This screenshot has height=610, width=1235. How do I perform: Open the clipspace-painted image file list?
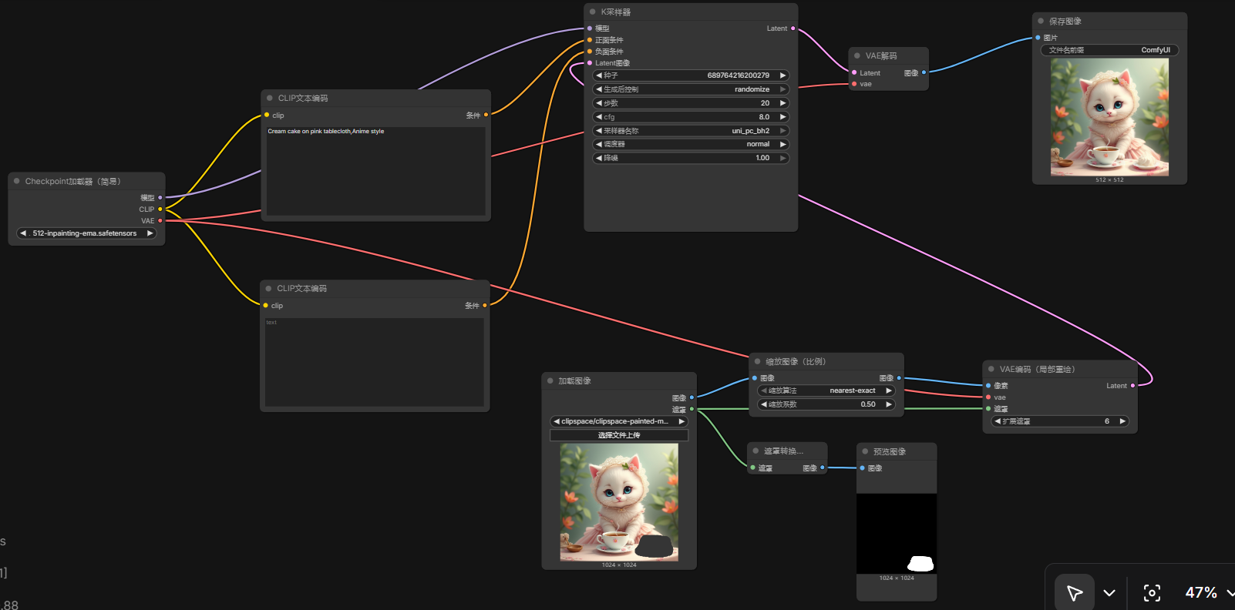click(615, 421)
